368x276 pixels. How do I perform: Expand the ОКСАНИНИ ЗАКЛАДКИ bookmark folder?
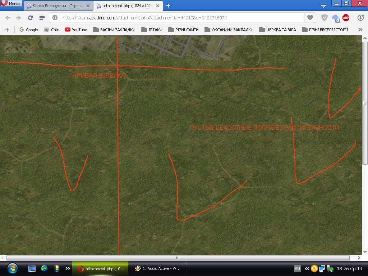point(229,30)
